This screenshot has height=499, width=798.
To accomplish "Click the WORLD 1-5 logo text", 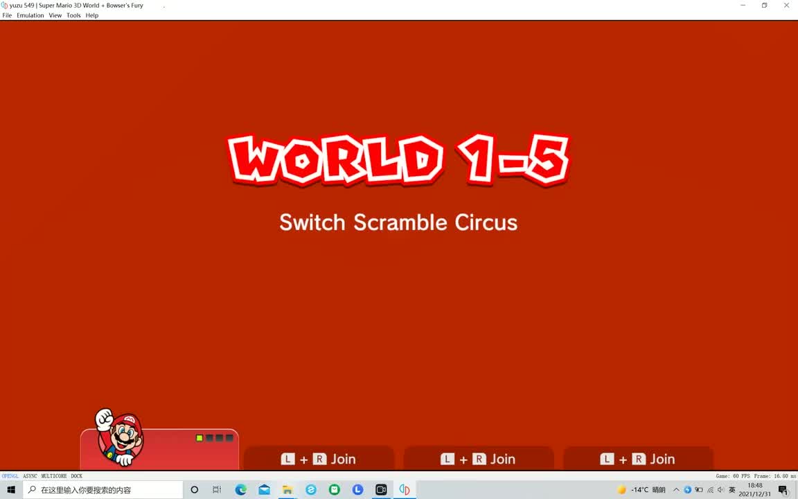I will coord(398,159).
